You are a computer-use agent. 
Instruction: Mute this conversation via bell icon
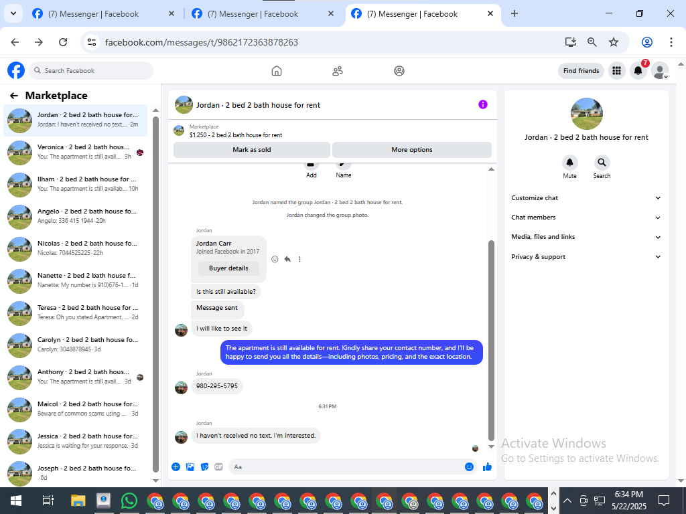pos(569,163)
